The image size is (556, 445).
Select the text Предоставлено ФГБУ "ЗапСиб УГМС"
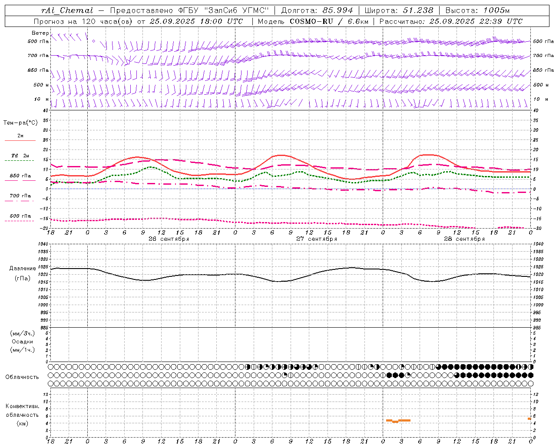(x=189, y=10)
